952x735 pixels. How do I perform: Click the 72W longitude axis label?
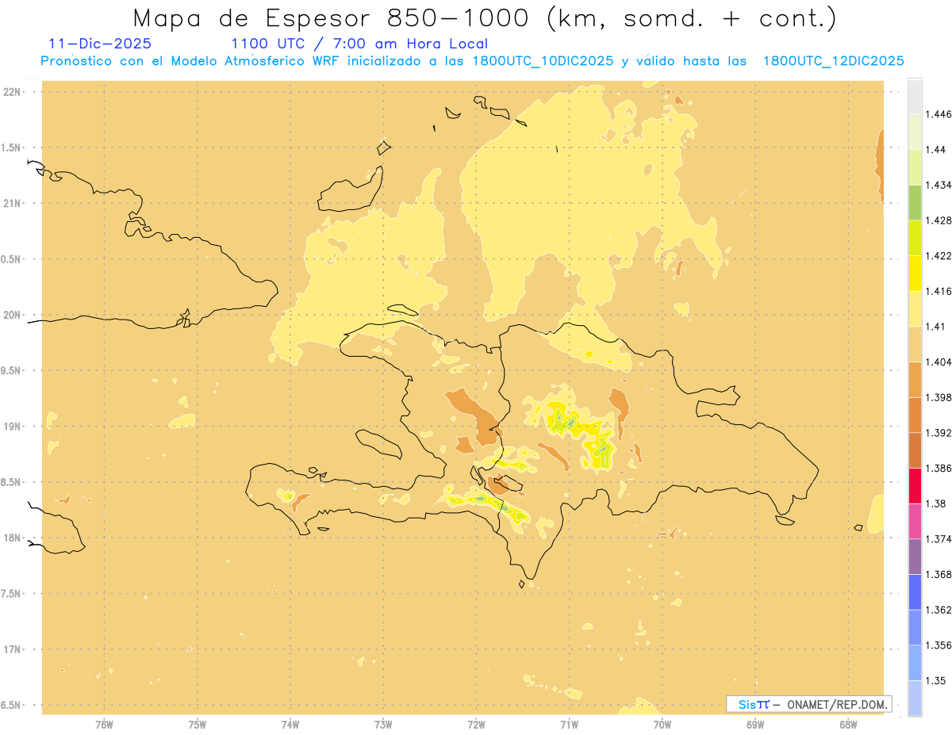(477, 725)
